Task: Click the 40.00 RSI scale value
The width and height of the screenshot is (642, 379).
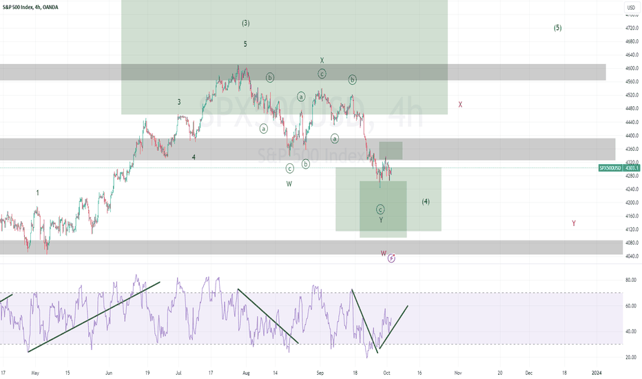Action: pyautogui.click(x=632, y=331)
